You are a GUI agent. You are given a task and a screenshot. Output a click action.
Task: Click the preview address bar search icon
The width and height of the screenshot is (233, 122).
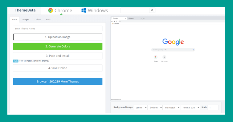(120, 21)
